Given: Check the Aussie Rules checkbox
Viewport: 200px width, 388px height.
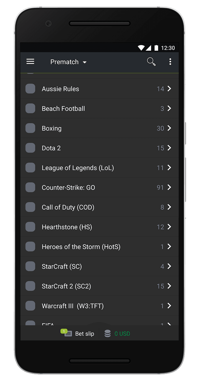Looking at the screenshot, I should click(30, 89).
